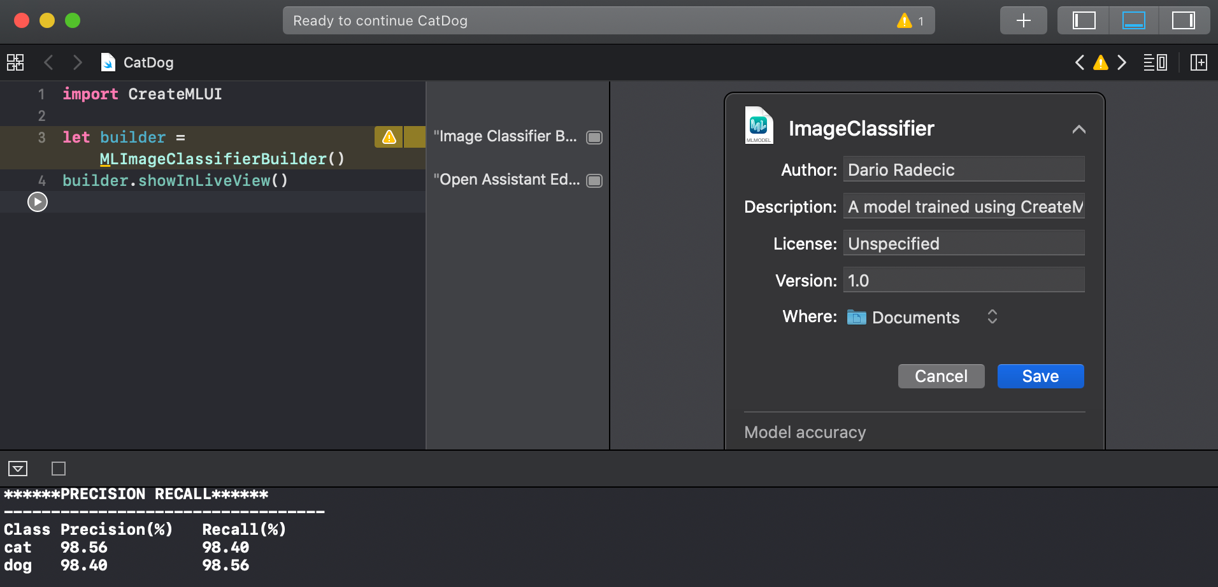The width and height of the screenshot is (1218, 587).
Task: Jump to the next issue
Action: point(1122,62)
